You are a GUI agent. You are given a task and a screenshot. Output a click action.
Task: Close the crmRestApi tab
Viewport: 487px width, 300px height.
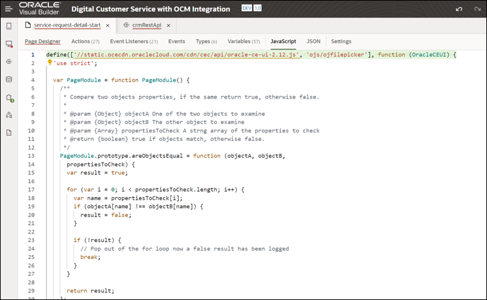[x=168, y=25]
